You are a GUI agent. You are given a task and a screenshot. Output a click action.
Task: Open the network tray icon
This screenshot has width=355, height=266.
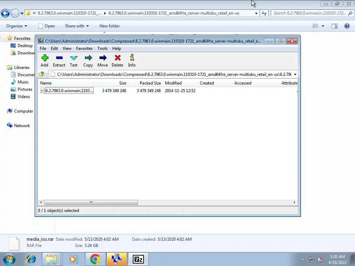pyautogui.click(x=312, y=260)
